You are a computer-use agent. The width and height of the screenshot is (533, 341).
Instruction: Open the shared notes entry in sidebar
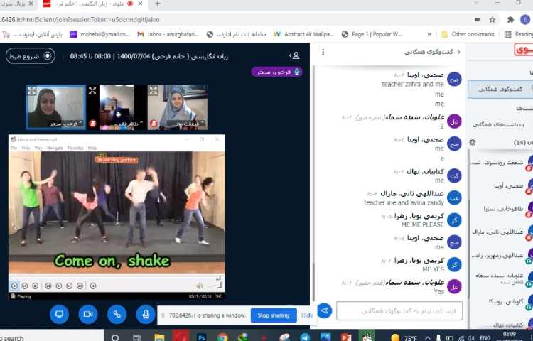[498, 124]
